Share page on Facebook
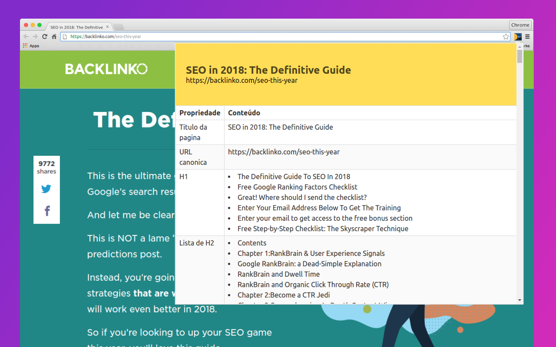This screenshot has width=556, height=347. (x=47, y=211)
